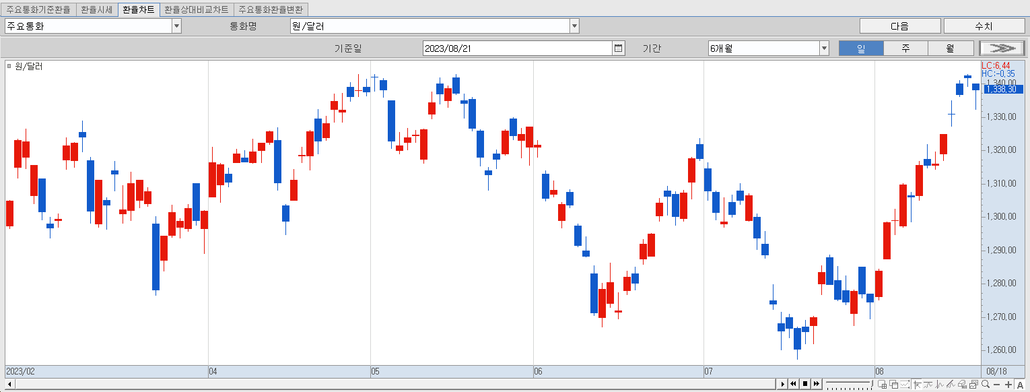1030x392 pixels.
Task: Click the eraser with bars icon
Action: 963,385
